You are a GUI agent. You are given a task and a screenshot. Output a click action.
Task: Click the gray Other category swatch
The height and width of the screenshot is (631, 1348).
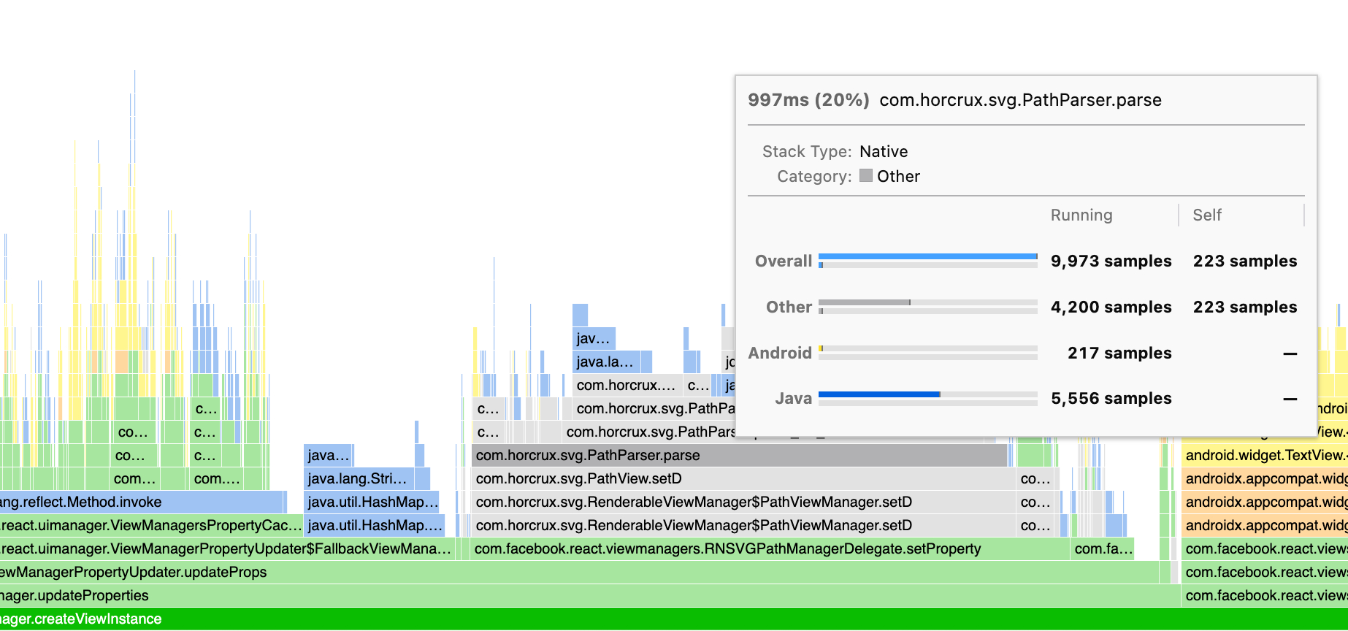tap(866, 176)
